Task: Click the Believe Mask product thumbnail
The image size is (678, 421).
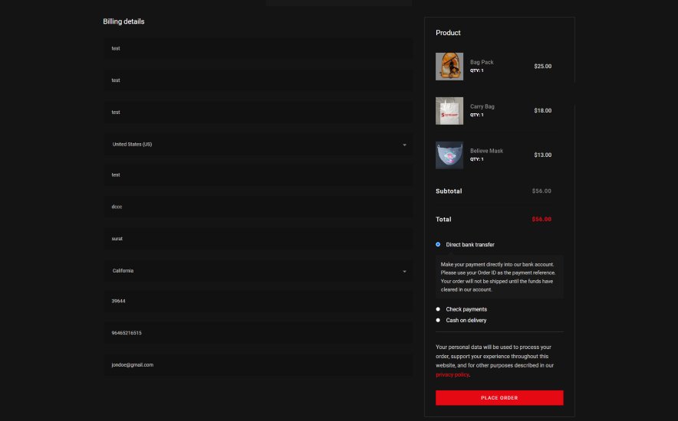Action: [x=449, y=155]
